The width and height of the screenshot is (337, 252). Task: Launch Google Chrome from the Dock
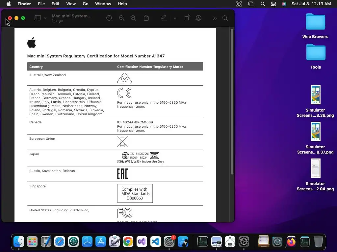[128, 241]
